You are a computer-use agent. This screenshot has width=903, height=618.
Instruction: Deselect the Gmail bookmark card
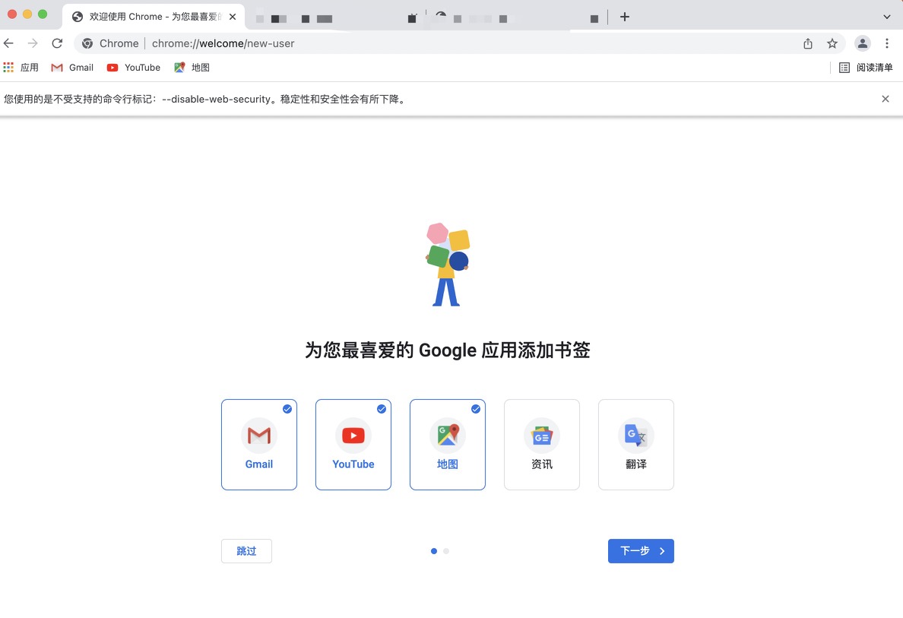259,445
